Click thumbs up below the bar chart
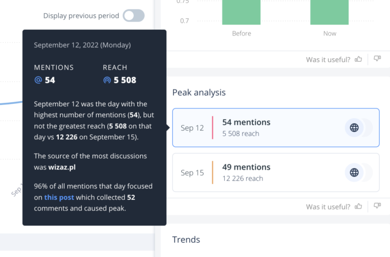Image resolution: width=390 pixels, height=257 pixels. [x=359, y=59]
